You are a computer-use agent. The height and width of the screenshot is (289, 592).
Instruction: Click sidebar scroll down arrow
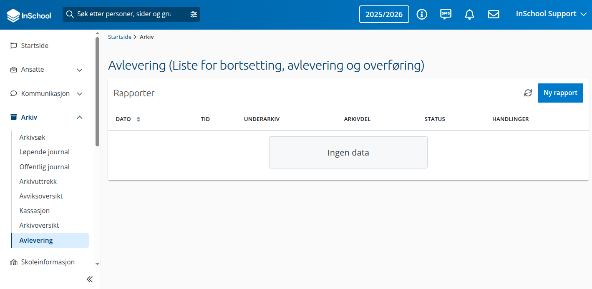(97, 264)
